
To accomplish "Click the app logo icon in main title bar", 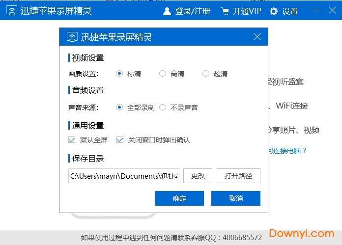I will [x=12, y=10].
